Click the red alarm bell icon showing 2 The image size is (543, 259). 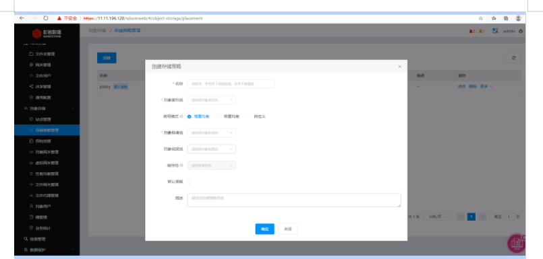tap(471, 31)
